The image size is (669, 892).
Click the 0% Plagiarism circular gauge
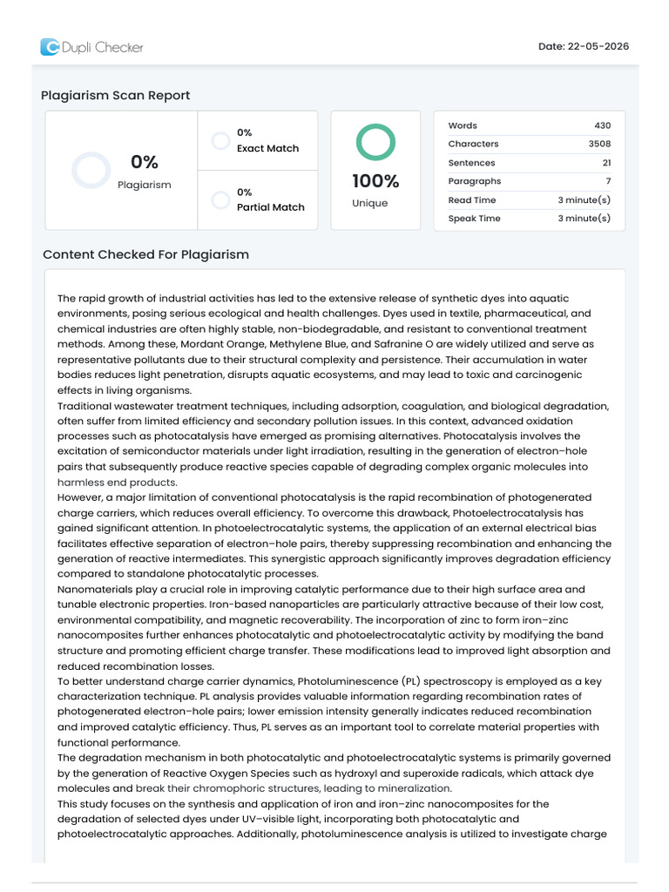(91, 170)
